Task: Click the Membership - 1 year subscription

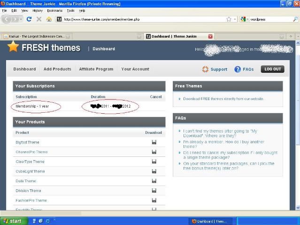Action: tap(32, 106)
